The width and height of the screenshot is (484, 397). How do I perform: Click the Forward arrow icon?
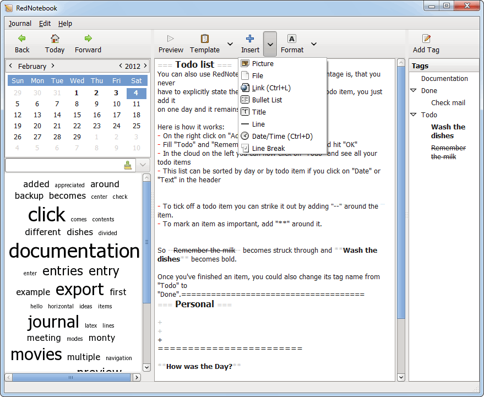(x=88, y=39)
